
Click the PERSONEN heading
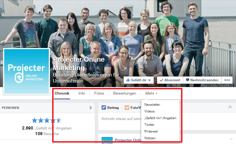point(10,108)
